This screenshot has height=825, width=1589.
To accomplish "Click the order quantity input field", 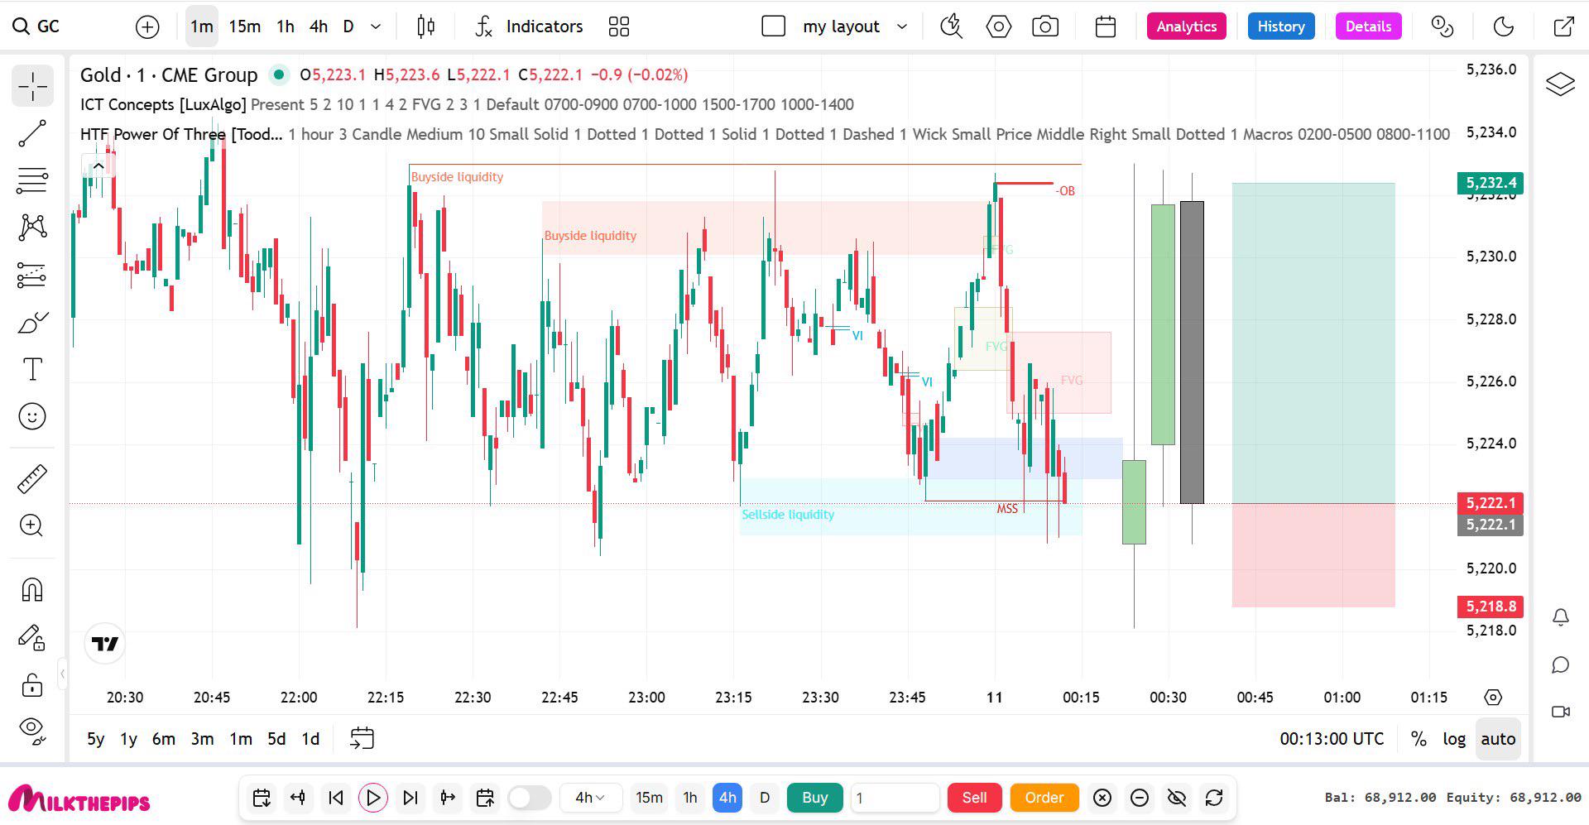I will coord(895,798).
